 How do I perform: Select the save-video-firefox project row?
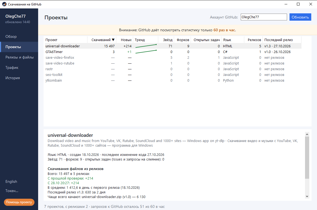coord(173,58)
